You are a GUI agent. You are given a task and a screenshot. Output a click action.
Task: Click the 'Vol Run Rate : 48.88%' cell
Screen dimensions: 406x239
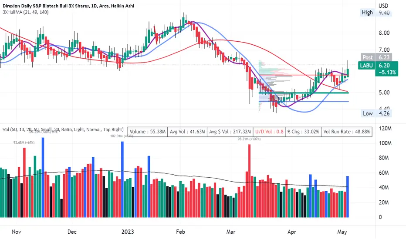347,132
